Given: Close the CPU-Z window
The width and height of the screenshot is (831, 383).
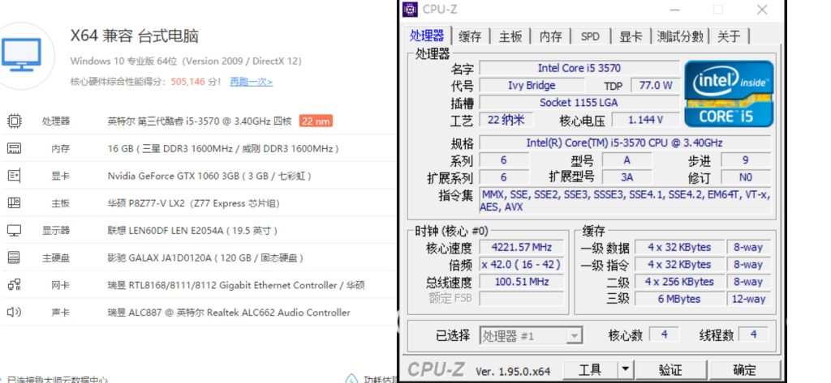Looking at the screenshot, I should (762, 10).
